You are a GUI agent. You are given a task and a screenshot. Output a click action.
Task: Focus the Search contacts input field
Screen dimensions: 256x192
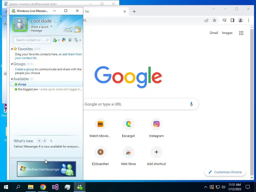tap(32, 40)
